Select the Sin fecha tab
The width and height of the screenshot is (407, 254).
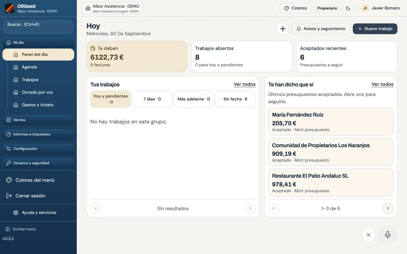[235, 99]
